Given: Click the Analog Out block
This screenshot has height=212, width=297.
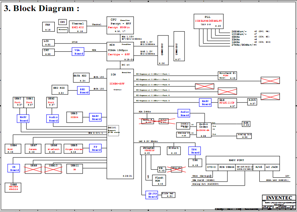Looking at the screenshot, I should pos(244,136).
